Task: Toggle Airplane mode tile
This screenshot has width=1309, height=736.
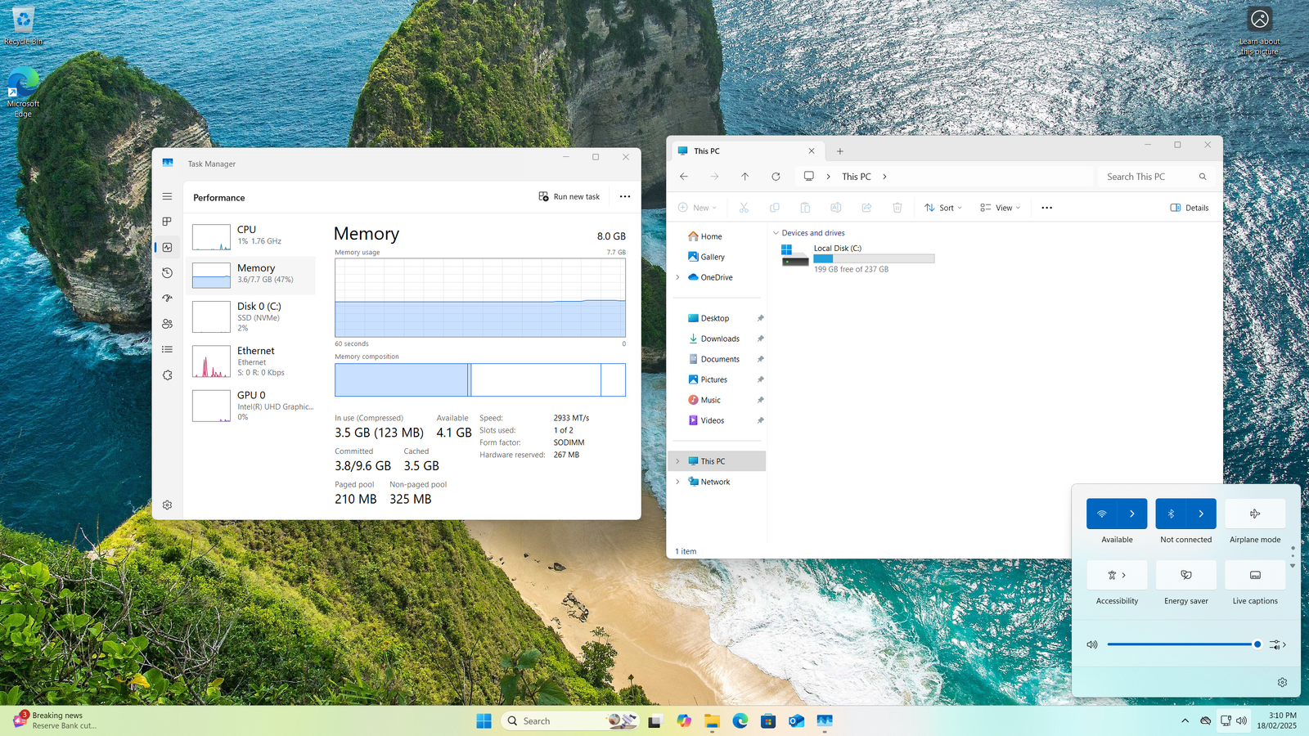Action: (x=1255, y=514)
